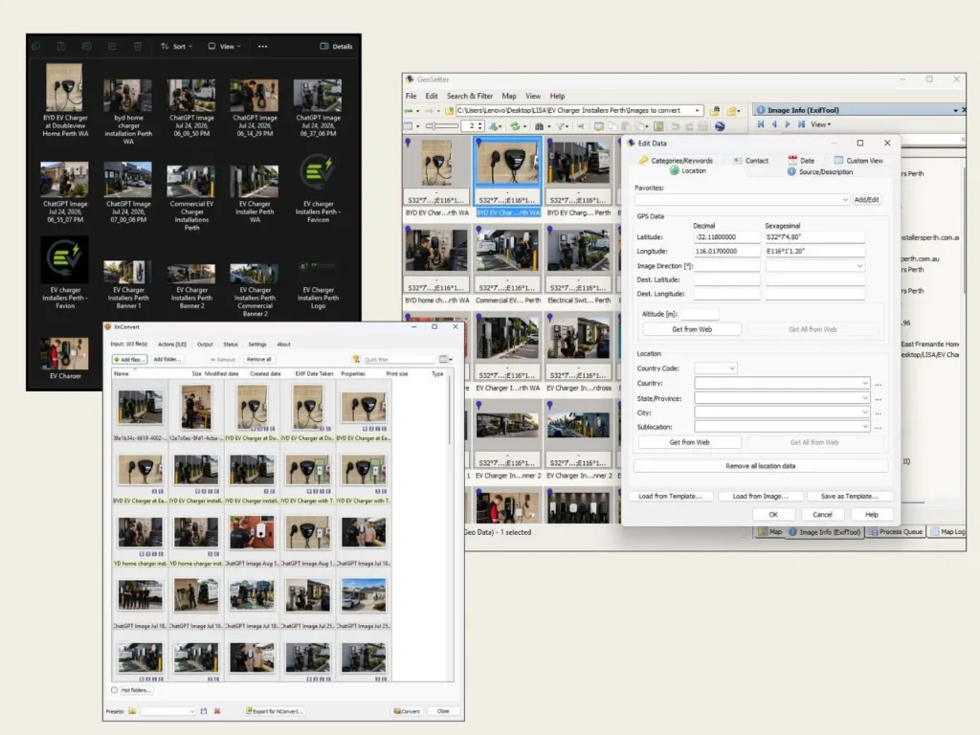Screen dimensions: 980x735
Task: Click GeoSetter's save changes disk icon
Action: [x=702, y=126]
